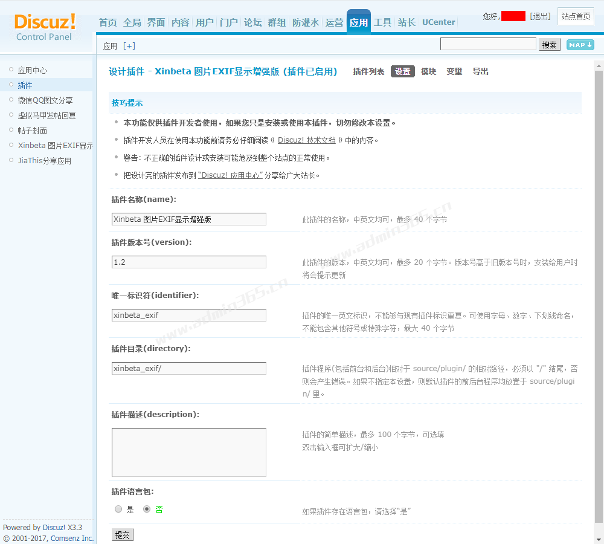Open the 门户 top menu
This screenshot has width=604, height=544.
229,22
